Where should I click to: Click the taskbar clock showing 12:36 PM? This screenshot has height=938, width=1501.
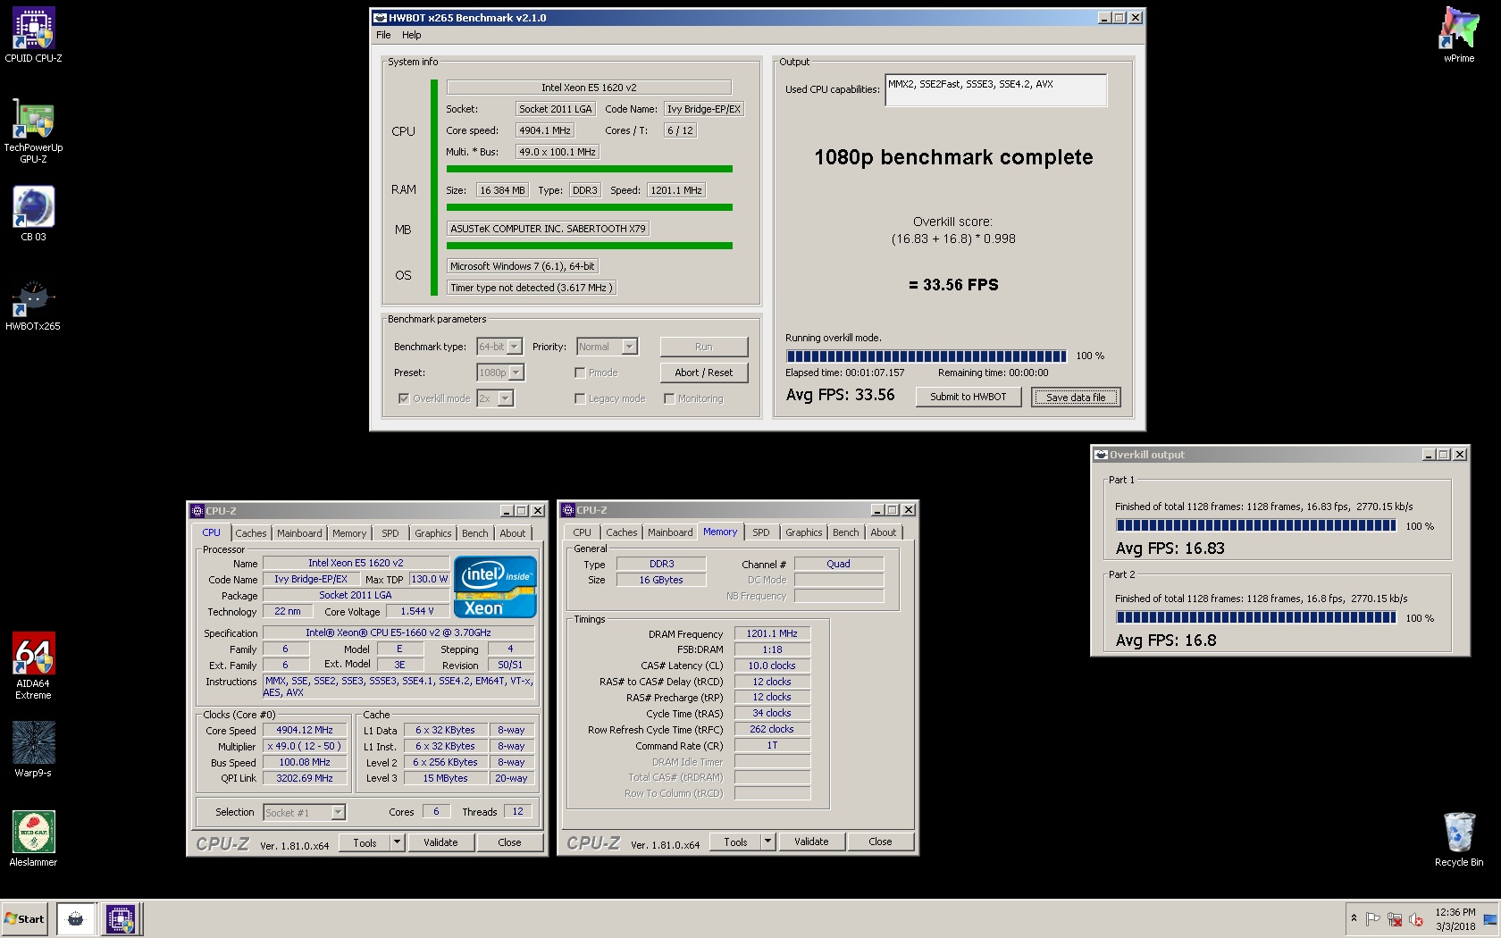point(1455,919)
